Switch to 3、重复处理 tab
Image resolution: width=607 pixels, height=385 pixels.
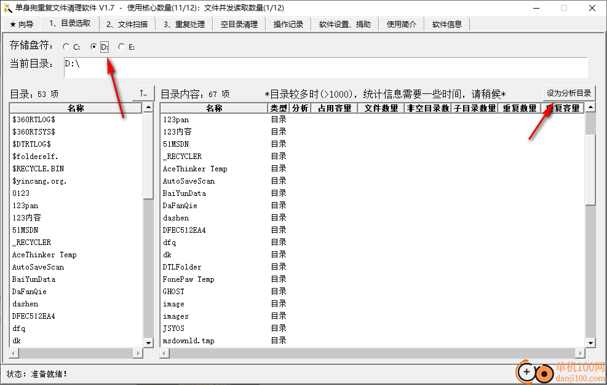[x=184, y=25]
